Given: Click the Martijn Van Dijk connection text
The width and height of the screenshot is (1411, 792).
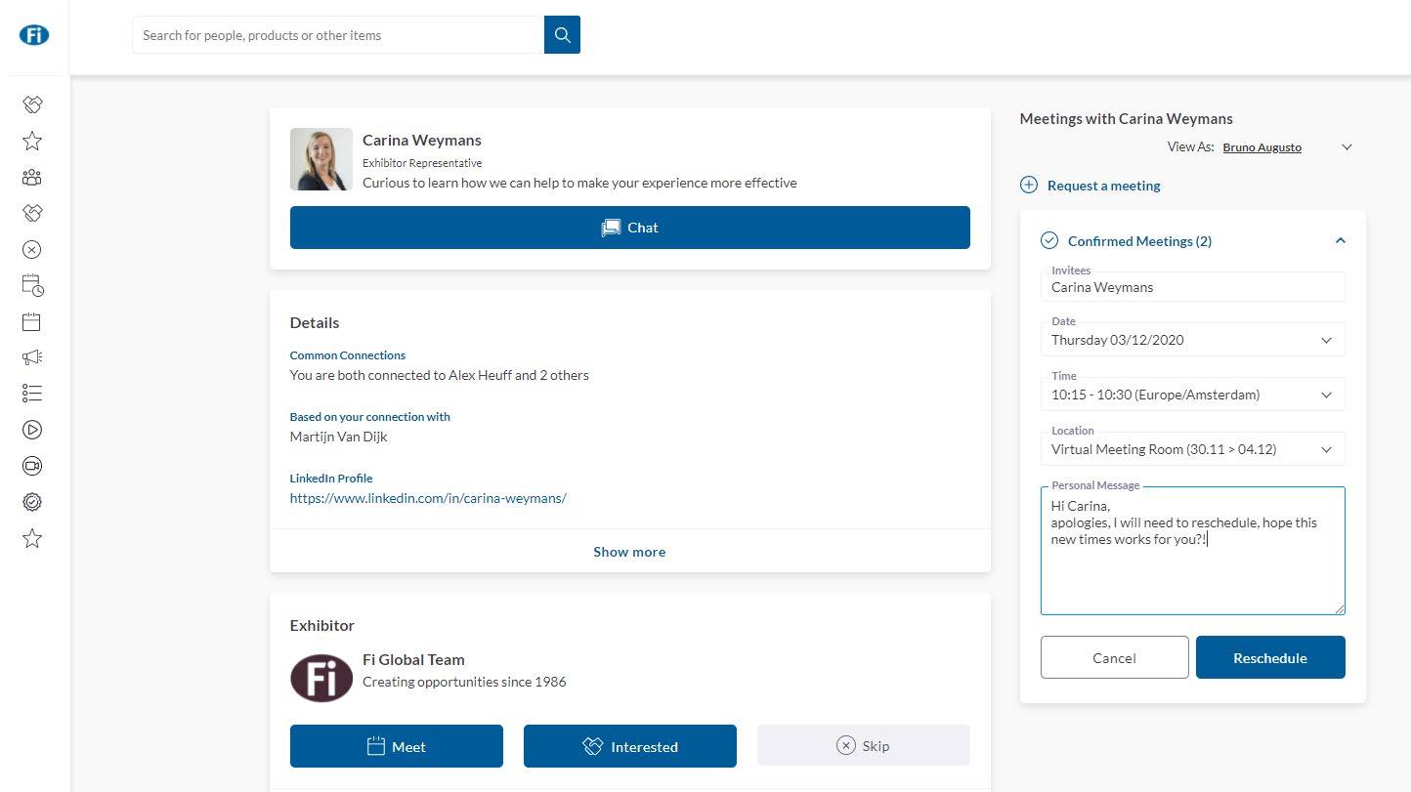Looking at the screenshot, I should tap(338, 437).
